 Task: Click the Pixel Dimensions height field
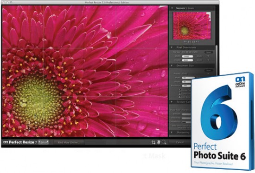pyautogui.click(x=187, y=60)
